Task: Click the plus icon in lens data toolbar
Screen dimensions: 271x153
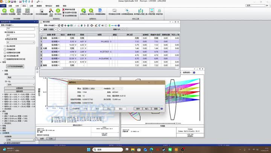Action: [x=65, y=26]
